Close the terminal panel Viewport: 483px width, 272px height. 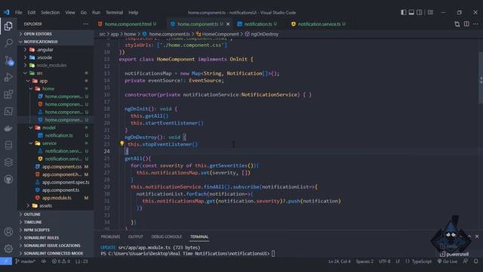477,236
